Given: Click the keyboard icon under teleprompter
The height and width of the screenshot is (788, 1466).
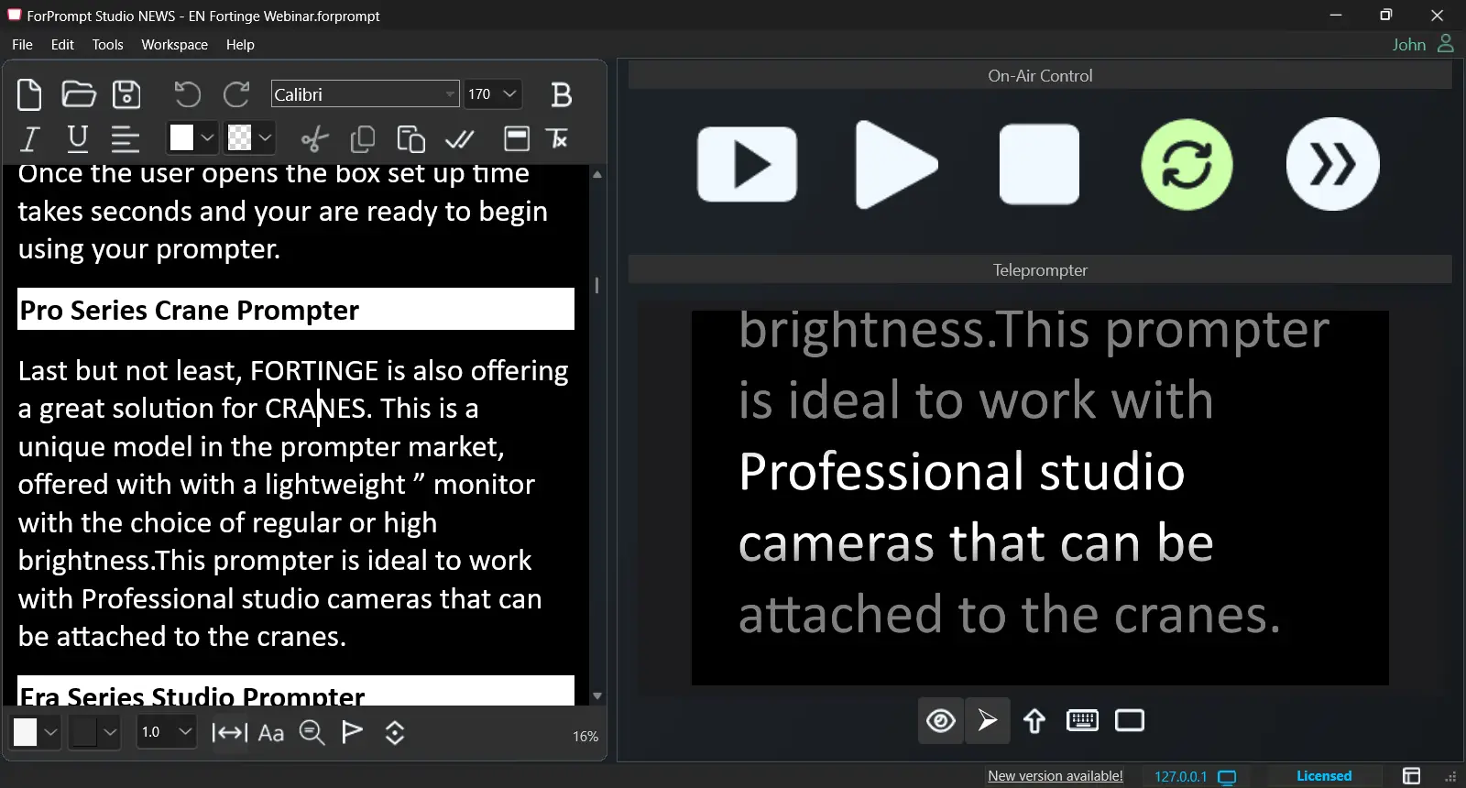Looking at the screenshot, I should [x=1082, y=721].
